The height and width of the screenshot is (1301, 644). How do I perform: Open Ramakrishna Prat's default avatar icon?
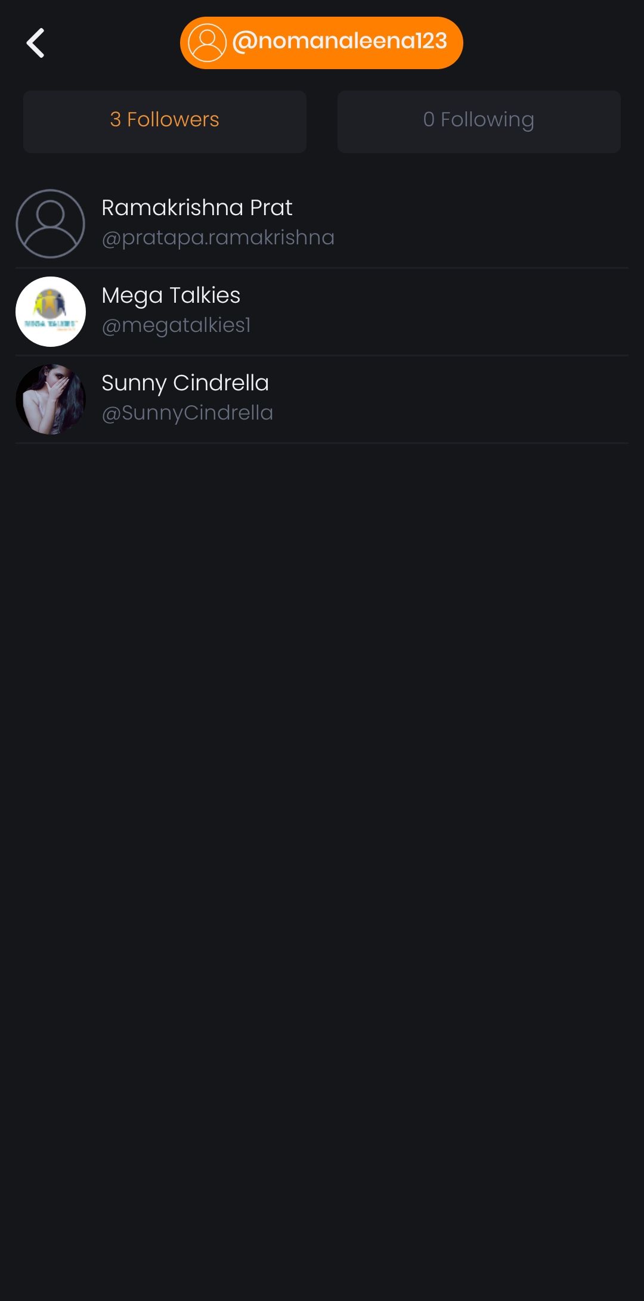click(x=50, y=223)
